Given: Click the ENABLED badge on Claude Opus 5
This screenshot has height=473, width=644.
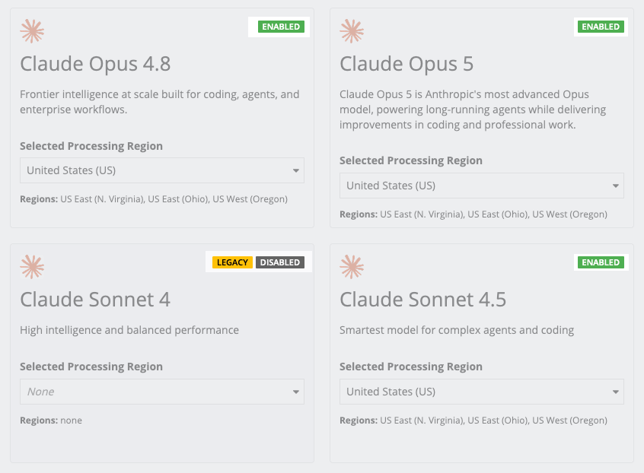Looking at the screenshot, I should point(601,27).
